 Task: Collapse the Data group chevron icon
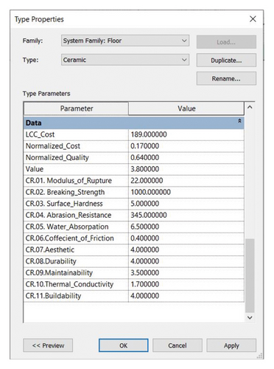[239, 121]
